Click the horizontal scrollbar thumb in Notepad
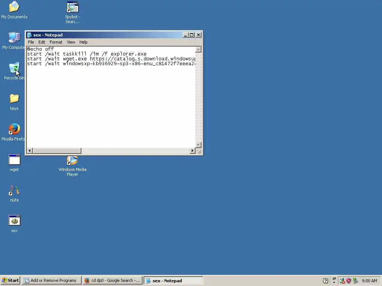The height and width of the screenshot is (286, 382). [57, 150]
